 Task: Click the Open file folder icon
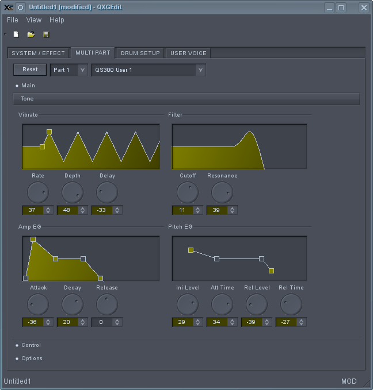pyautogui.click(x=31, y=34)
